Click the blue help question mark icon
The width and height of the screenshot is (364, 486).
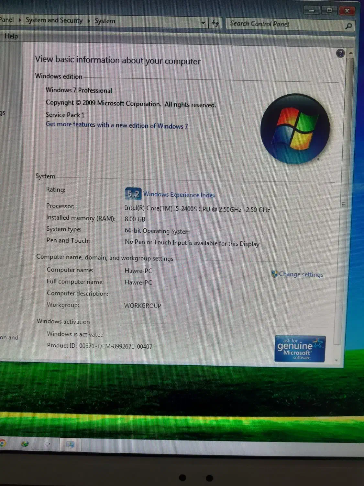(x=340, y=53)
